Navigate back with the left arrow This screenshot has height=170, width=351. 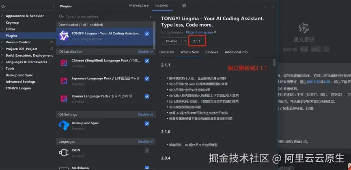click(x=266, y=7)
